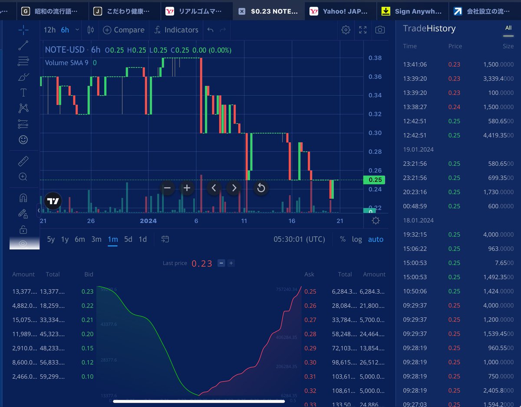Switch to the 会社設立の流 browser tab
The image size is (521, 407).
click(485, 11)
